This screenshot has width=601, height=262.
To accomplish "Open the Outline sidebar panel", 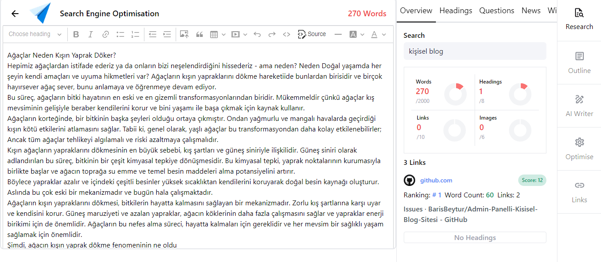I will (579, 63).
